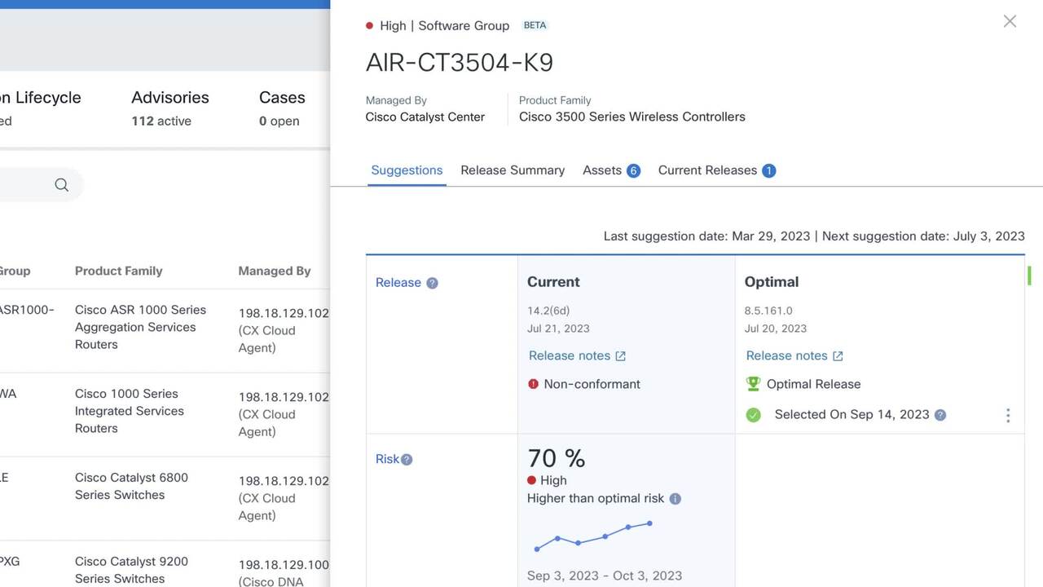The image size is (1043, 587).
Task: Click the 'Current' column heading
Action: [553, 282]
